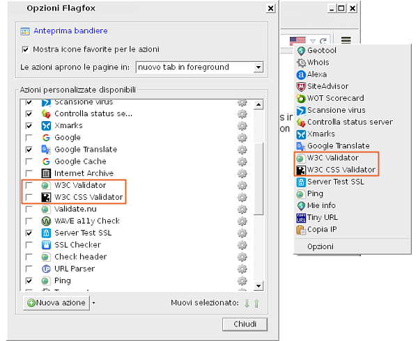The width and height of the screenshot is (418, 341).
Task: Open settings gear for Internet Archive action
Action: 242,173
